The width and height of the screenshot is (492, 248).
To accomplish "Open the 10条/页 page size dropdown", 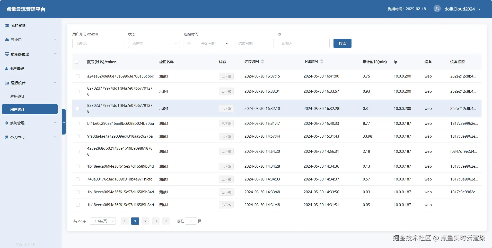I will (x=103, y=221).
